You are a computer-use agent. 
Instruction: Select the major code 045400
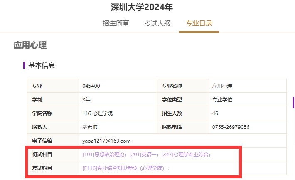(x=91, y=86)
